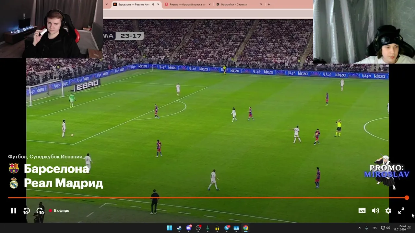415x233 pixels.
Task: Click "Футбол, Суперкубок Испании" caption
Action: [x=45, y=157]
